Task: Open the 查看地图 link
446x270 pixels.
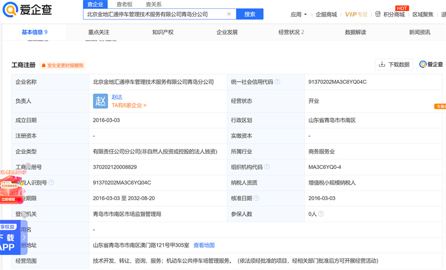Action: pos(204,245)
